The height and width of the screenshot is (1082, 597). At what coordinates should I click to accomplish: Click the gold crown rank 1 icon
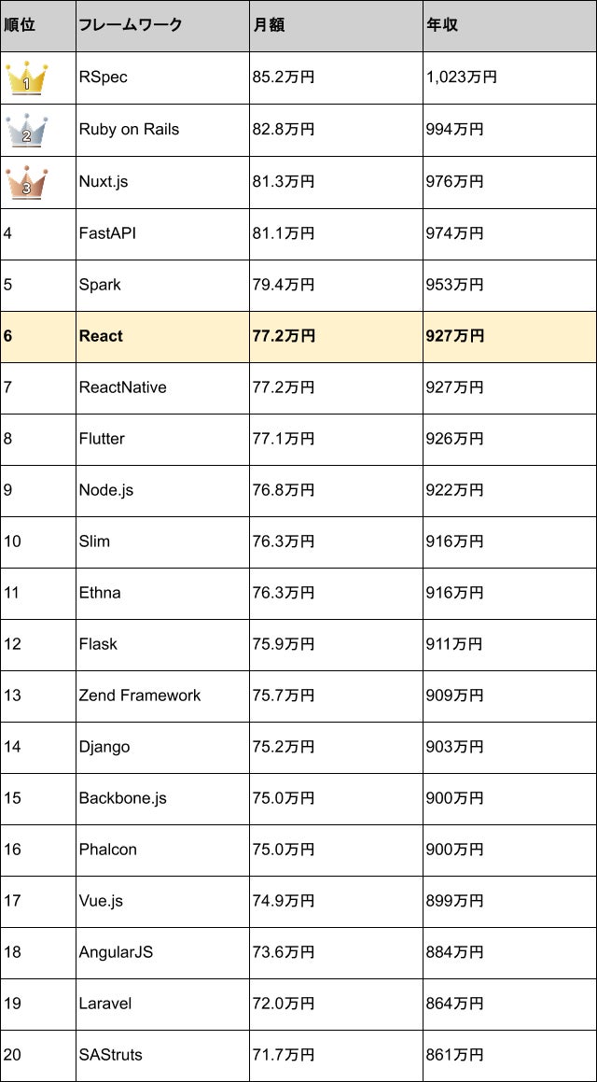point(27,78)
